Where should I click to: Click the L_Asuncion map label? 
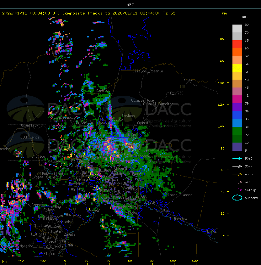coord(143,123)
